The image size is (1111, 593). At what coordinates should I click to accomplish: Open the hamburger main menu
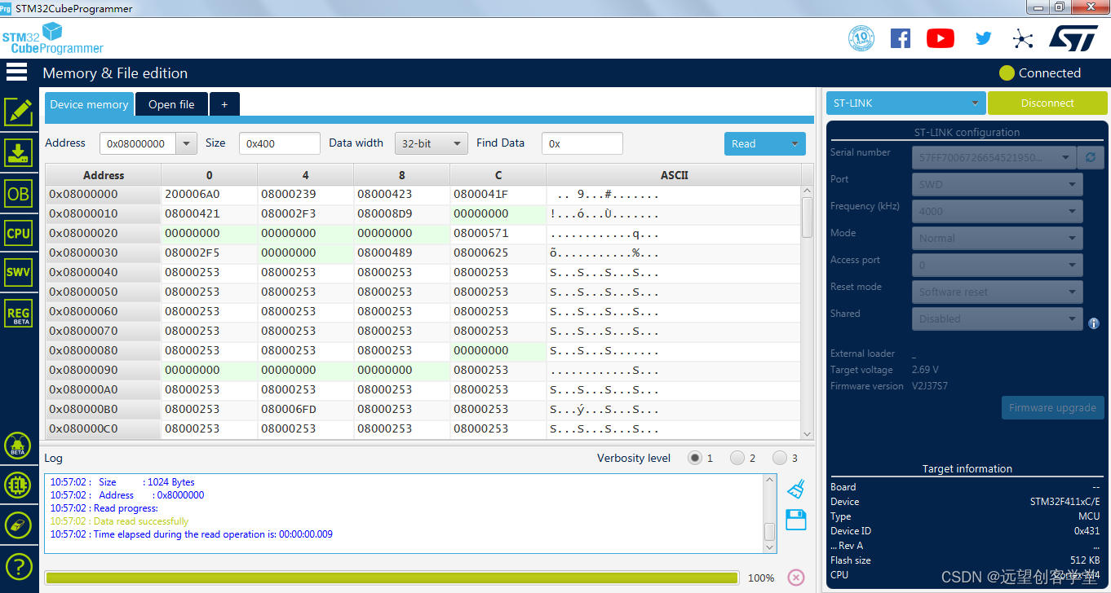click(16, 72)
